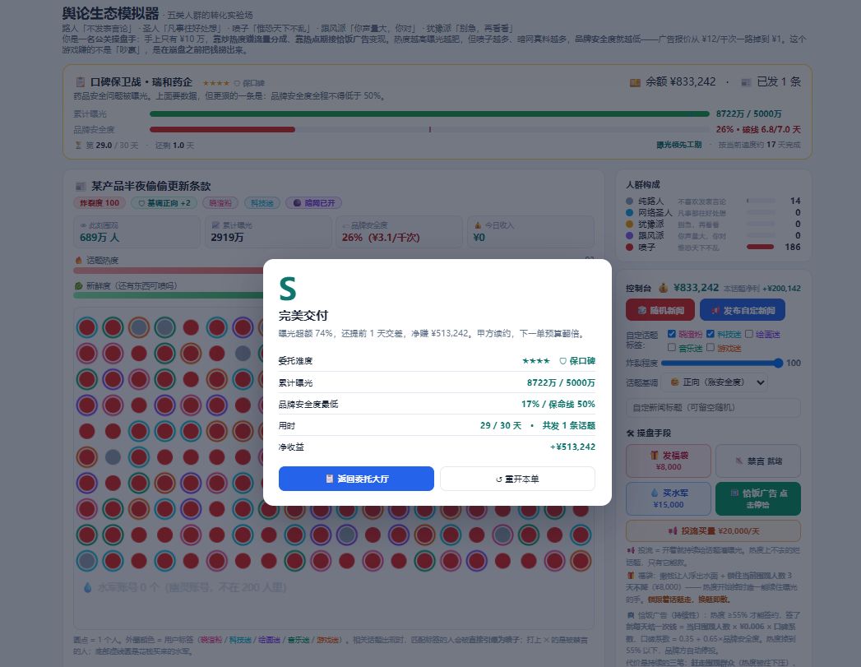
Task: Click the 投流买量 ¥20,000/天 button
Action: [x=713, y=530]
